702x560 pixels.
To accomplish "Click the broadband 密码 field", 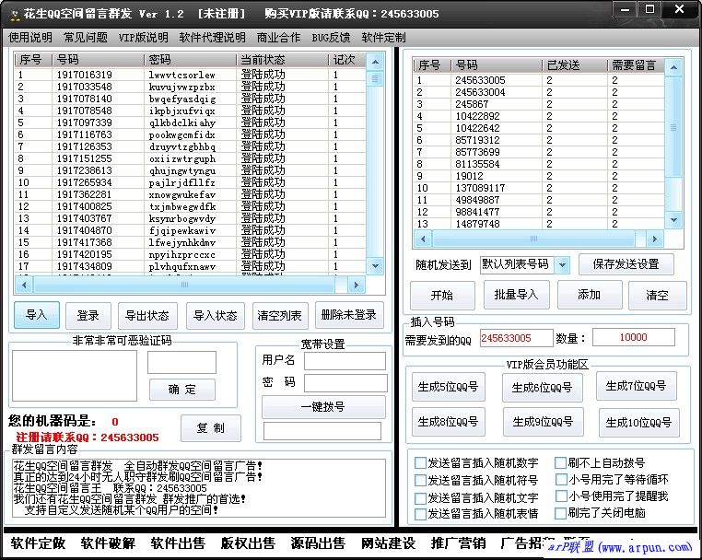I will point(345,383).
